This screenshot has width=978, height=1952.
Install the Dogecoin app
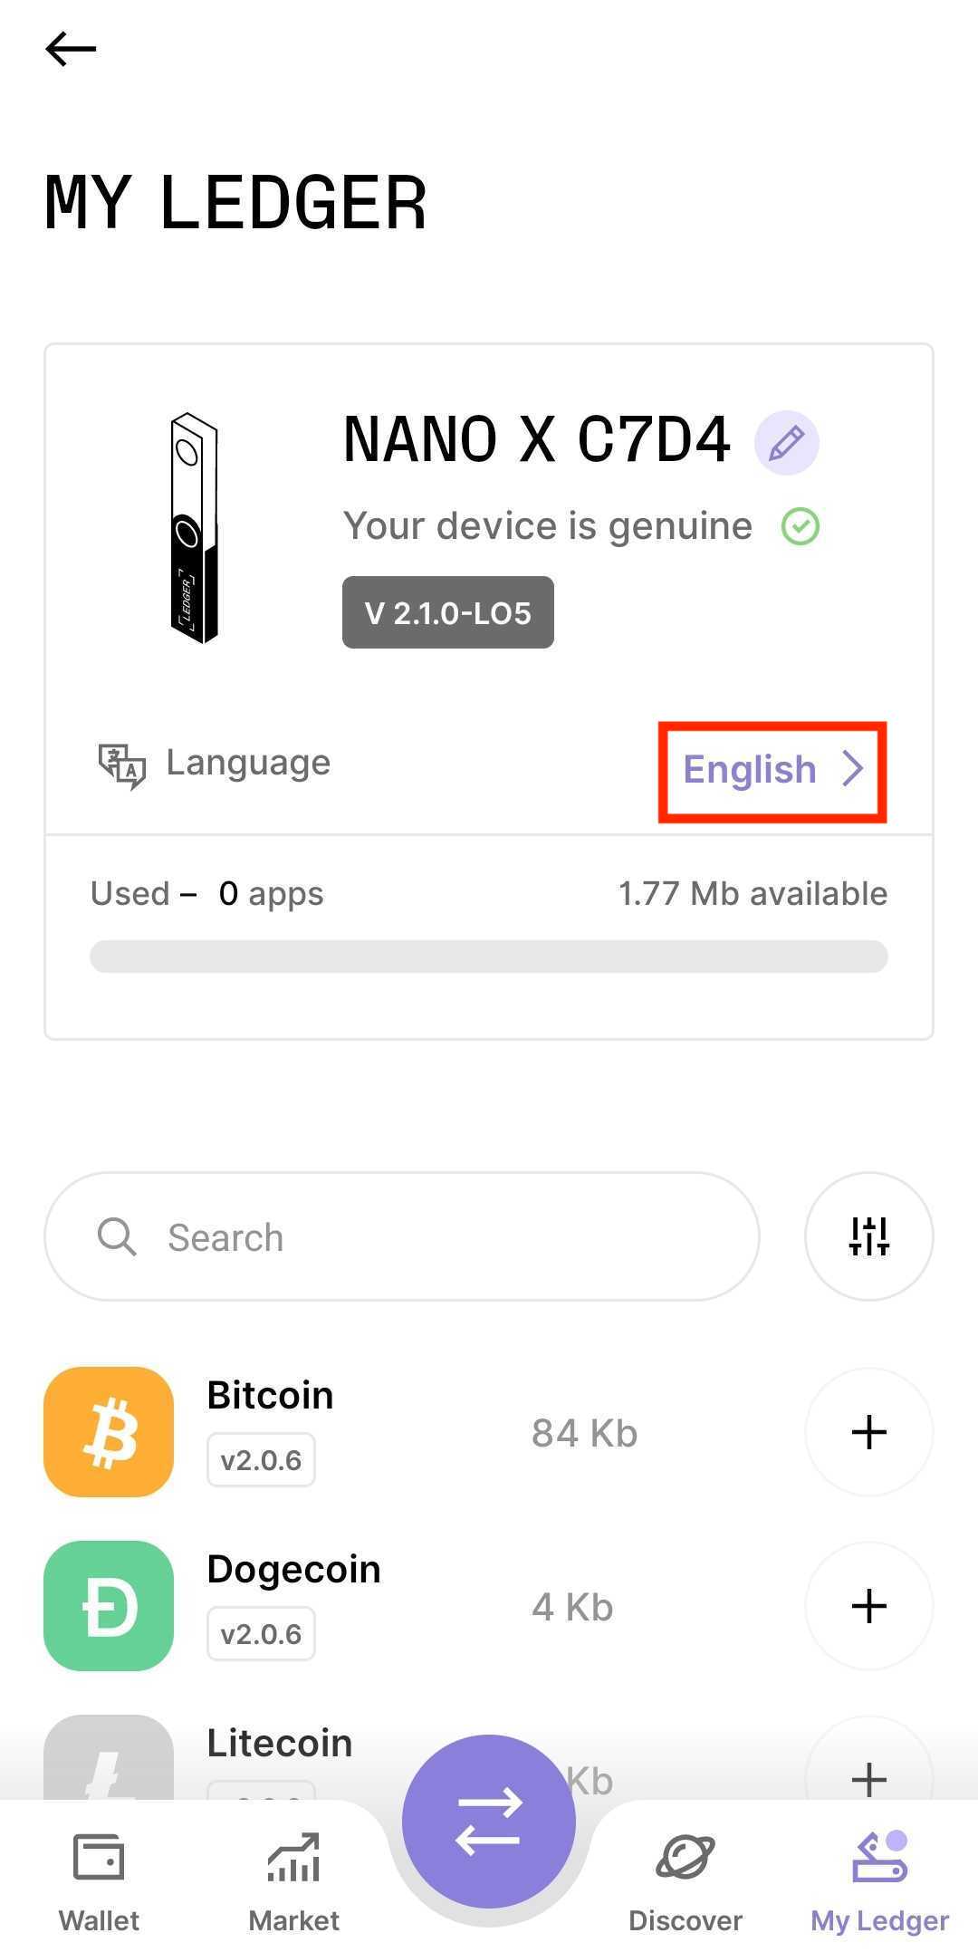pos(868,1606)
